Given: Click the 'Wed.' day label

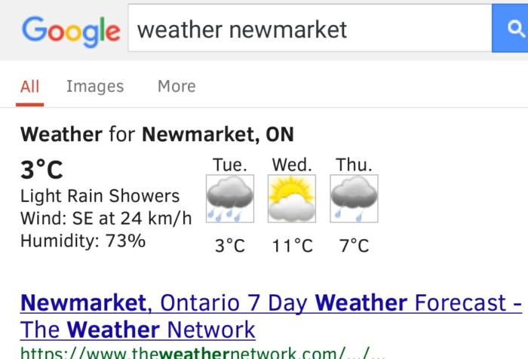Looking at the screenshot, I should point(292,164).
